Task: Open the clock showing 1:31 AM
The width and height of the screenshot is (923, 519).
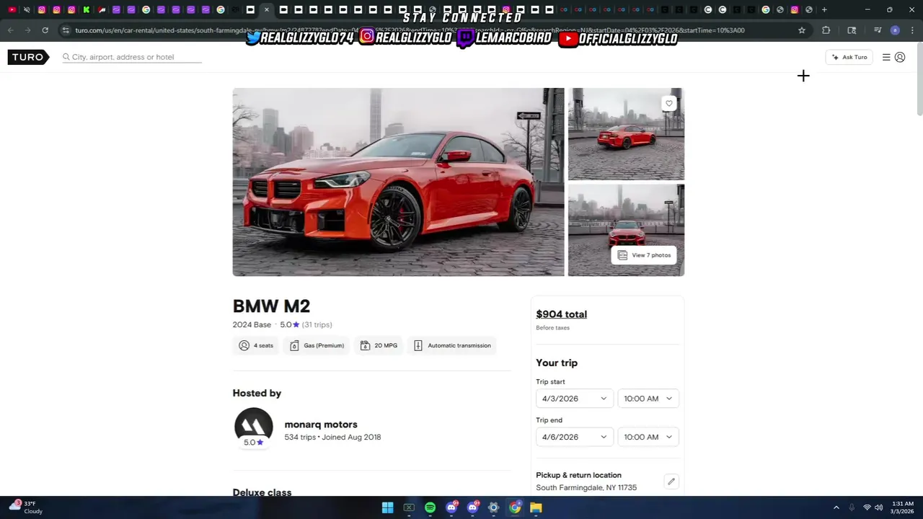Action: [903, 507]
